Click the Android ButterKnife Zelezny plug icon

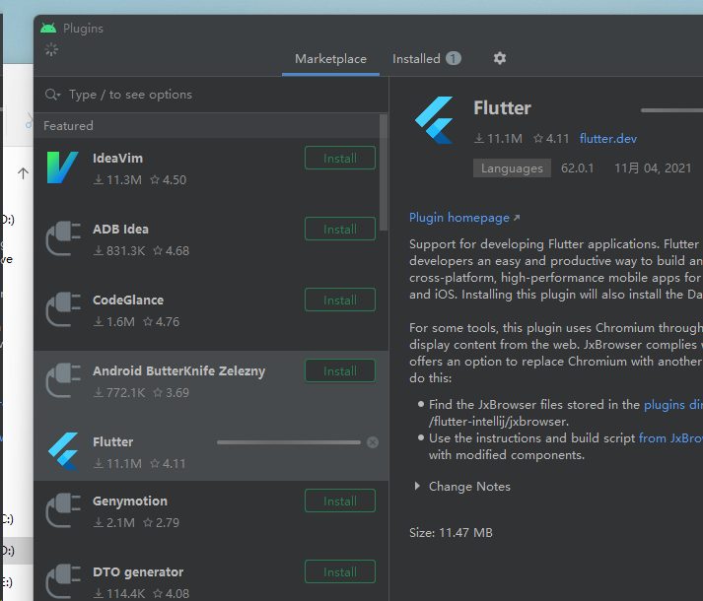(x=63, y=380)
